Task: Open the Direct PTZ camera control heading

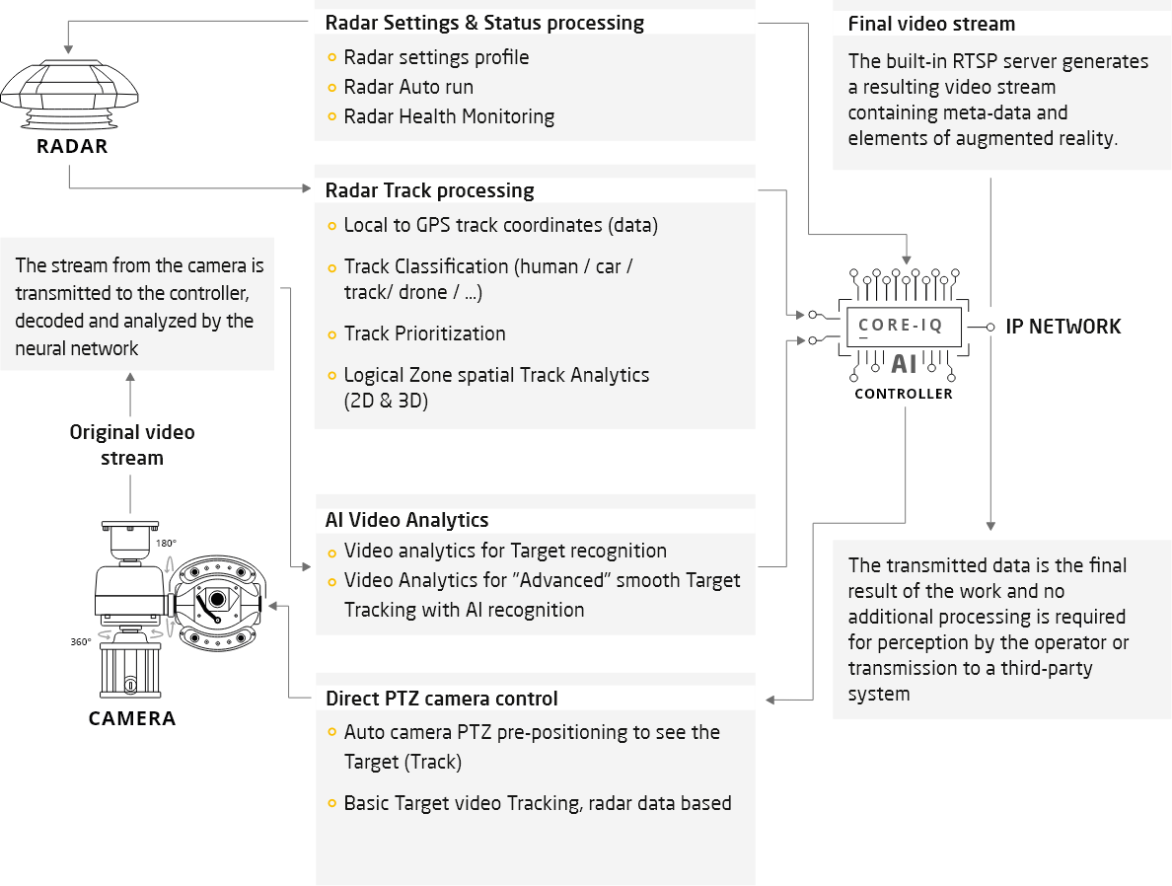Action: (x=441, y=699)
